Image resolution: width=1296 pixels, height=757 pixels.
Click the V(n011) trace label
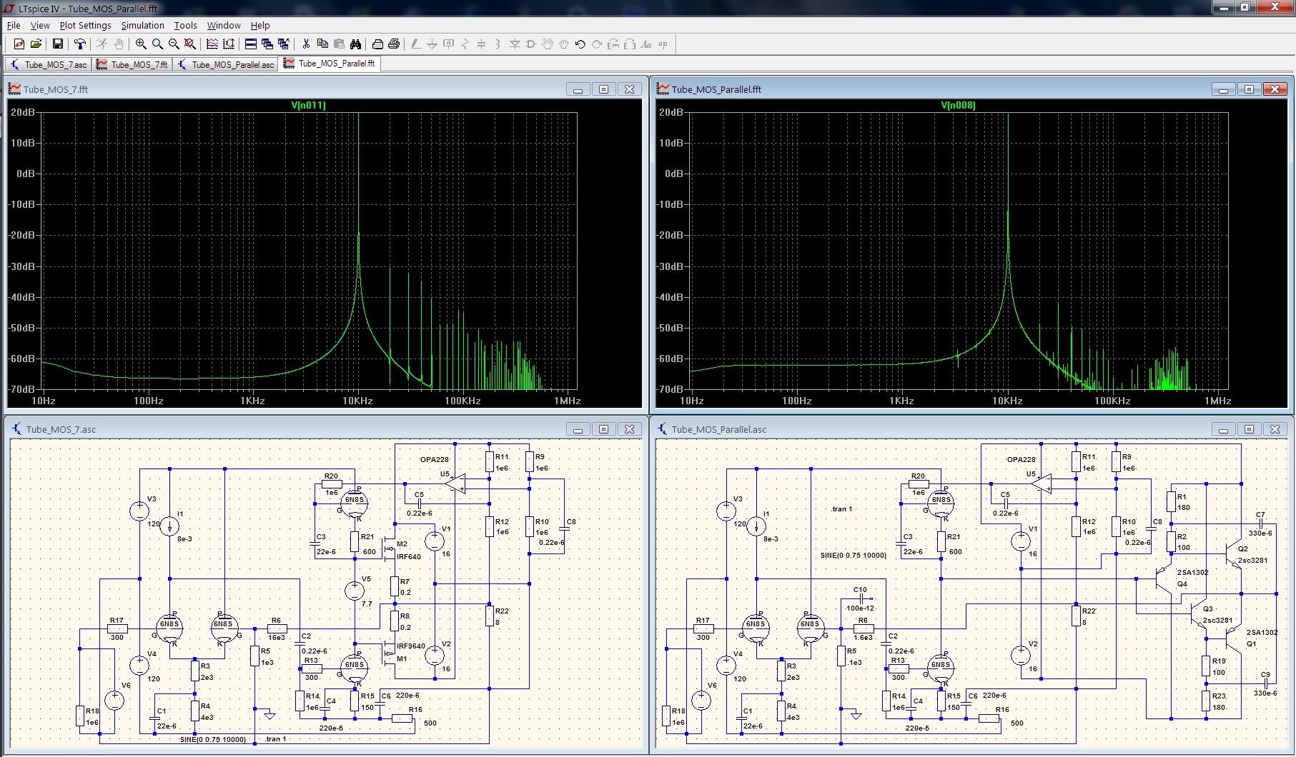pos(309,105)
